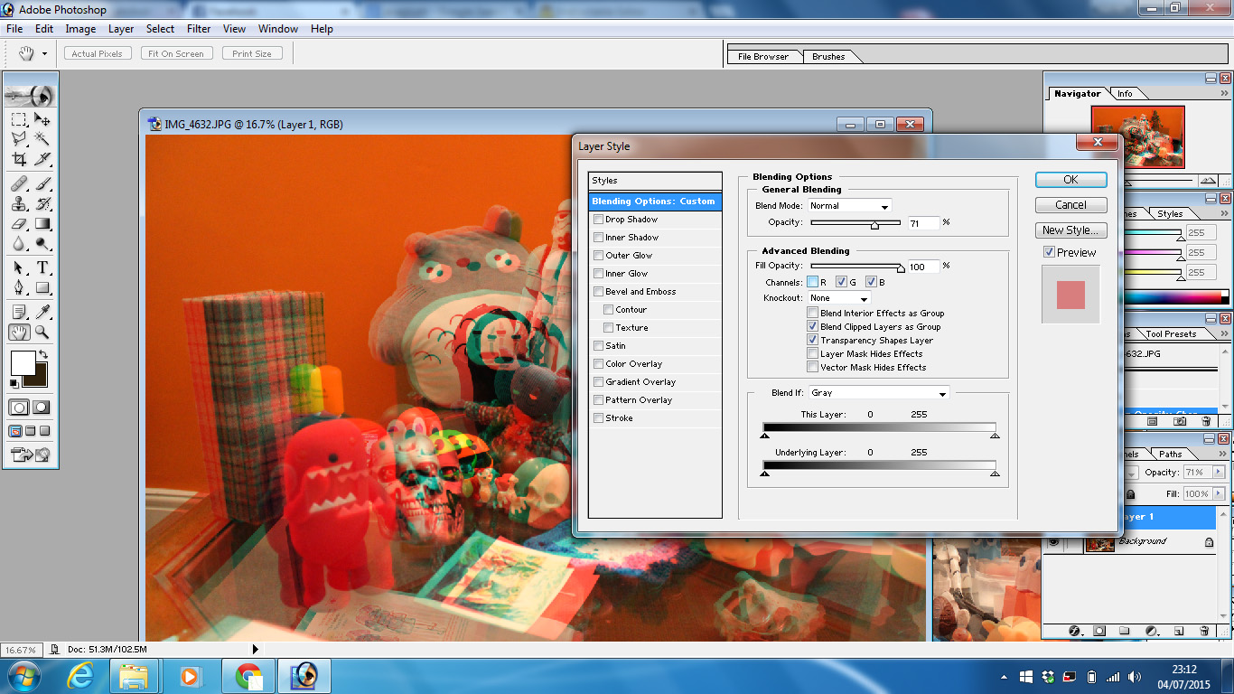Open Layers panel Opacity slider arrow
Image resolution: width=1234 pixels, height=694 pixels.
pos(1218,473)
